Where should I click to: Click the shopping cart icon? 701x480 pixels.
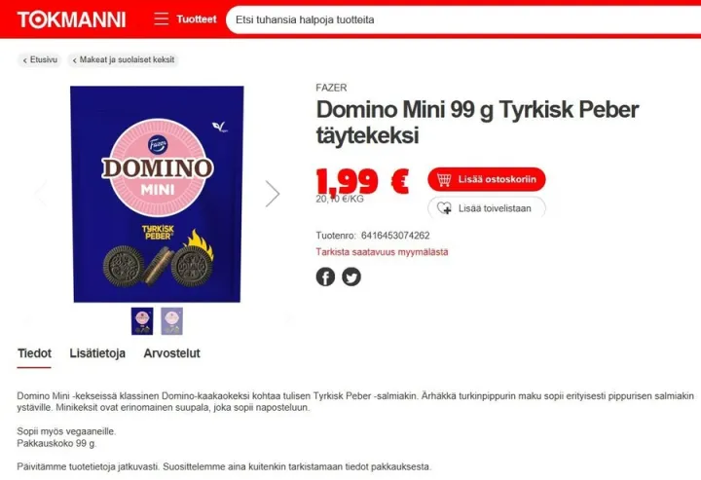tap(444, 180)
